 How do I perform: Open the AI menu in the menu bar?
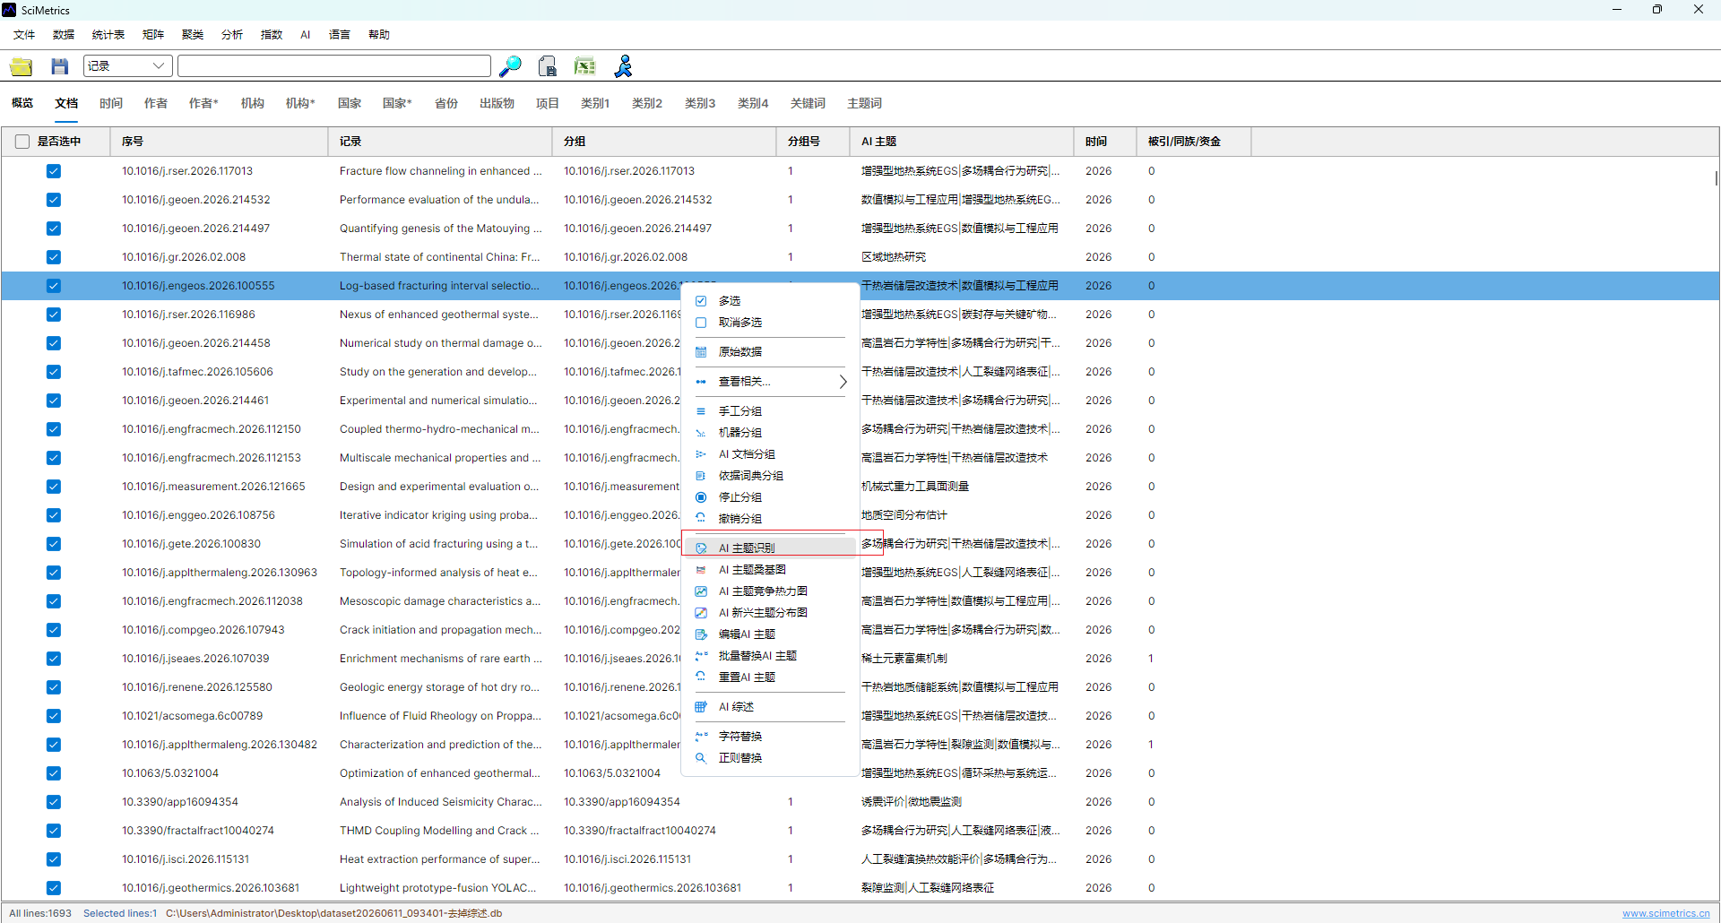pyautogui.click(x=306, y=35)
